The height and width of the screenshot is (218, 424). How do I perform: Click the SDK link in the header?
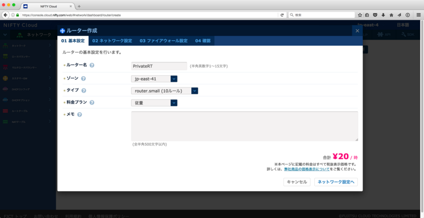(x=407, y=35)
